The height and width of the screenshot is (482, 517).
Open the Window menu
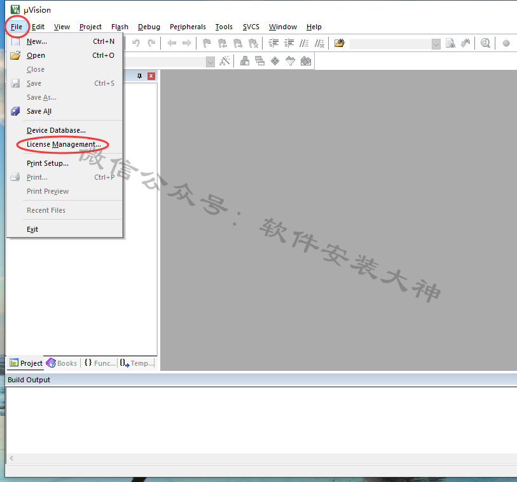pos(283,27)
